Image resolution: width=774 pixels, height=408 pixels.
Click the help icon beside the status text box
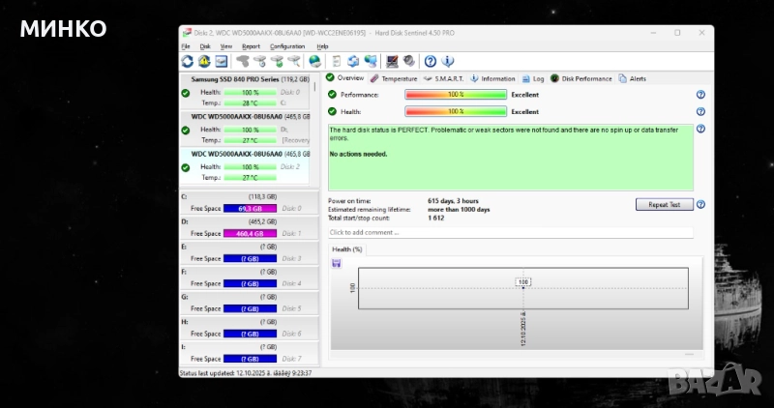700,129
